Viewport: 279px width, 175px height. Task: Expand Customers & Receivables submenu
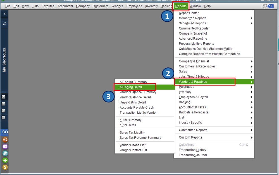(x=214, y=66)
